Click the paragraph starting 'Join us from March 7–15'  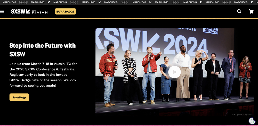coord(43,75)
